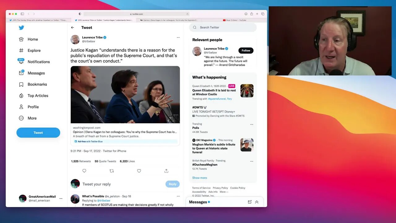Open Ads info footer link
This screenshot has width=396, height=223.
tap(213, 192)
